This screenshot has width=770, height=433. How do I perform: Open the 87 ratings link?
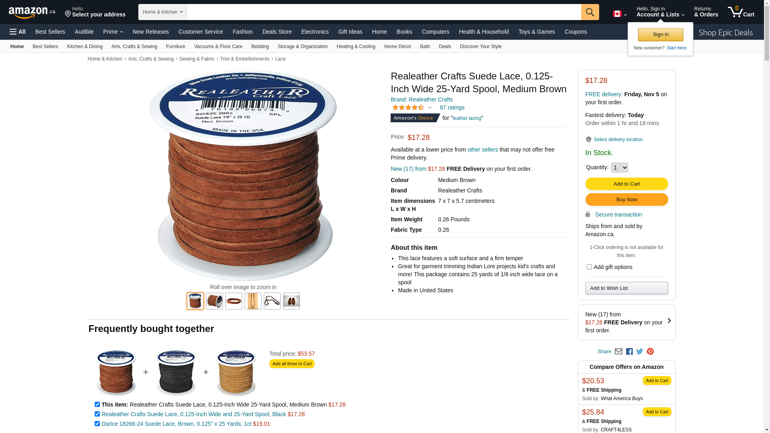pyautogui.click(x=452, y=107)
